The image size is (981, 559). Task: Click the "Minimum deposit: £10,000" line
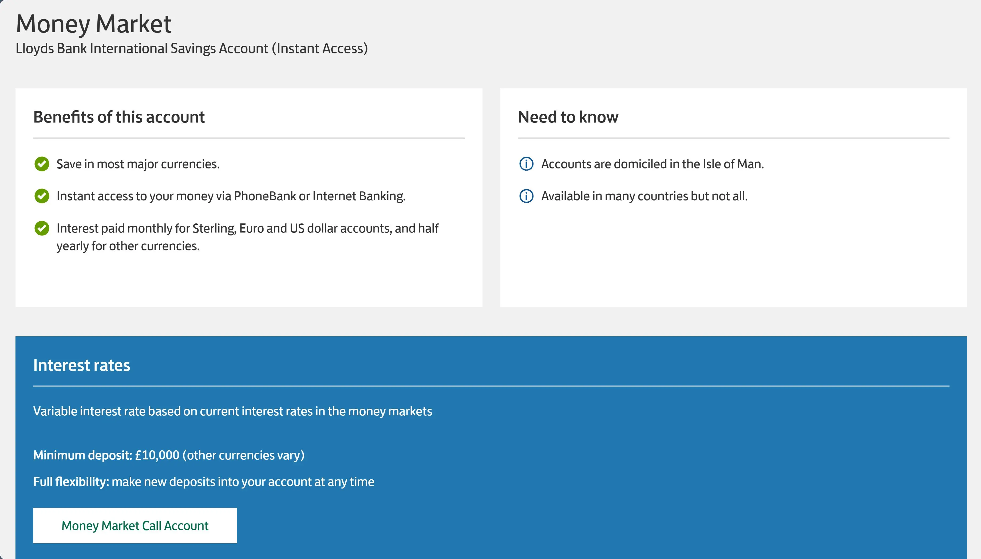169,455
